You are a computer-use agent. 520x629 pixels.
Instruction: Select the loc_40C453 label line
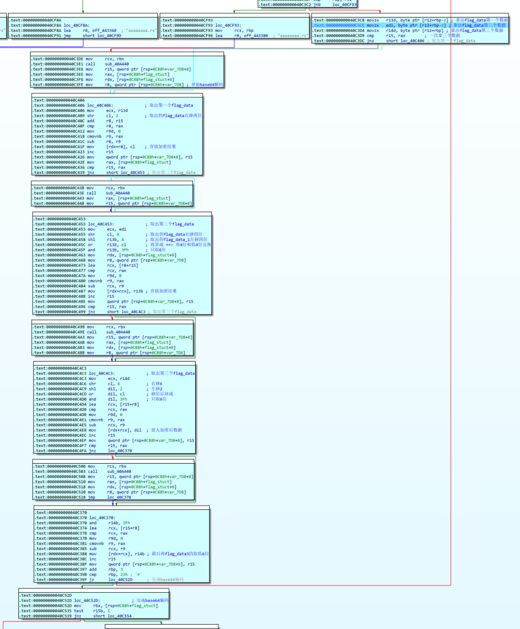point(101,224)
